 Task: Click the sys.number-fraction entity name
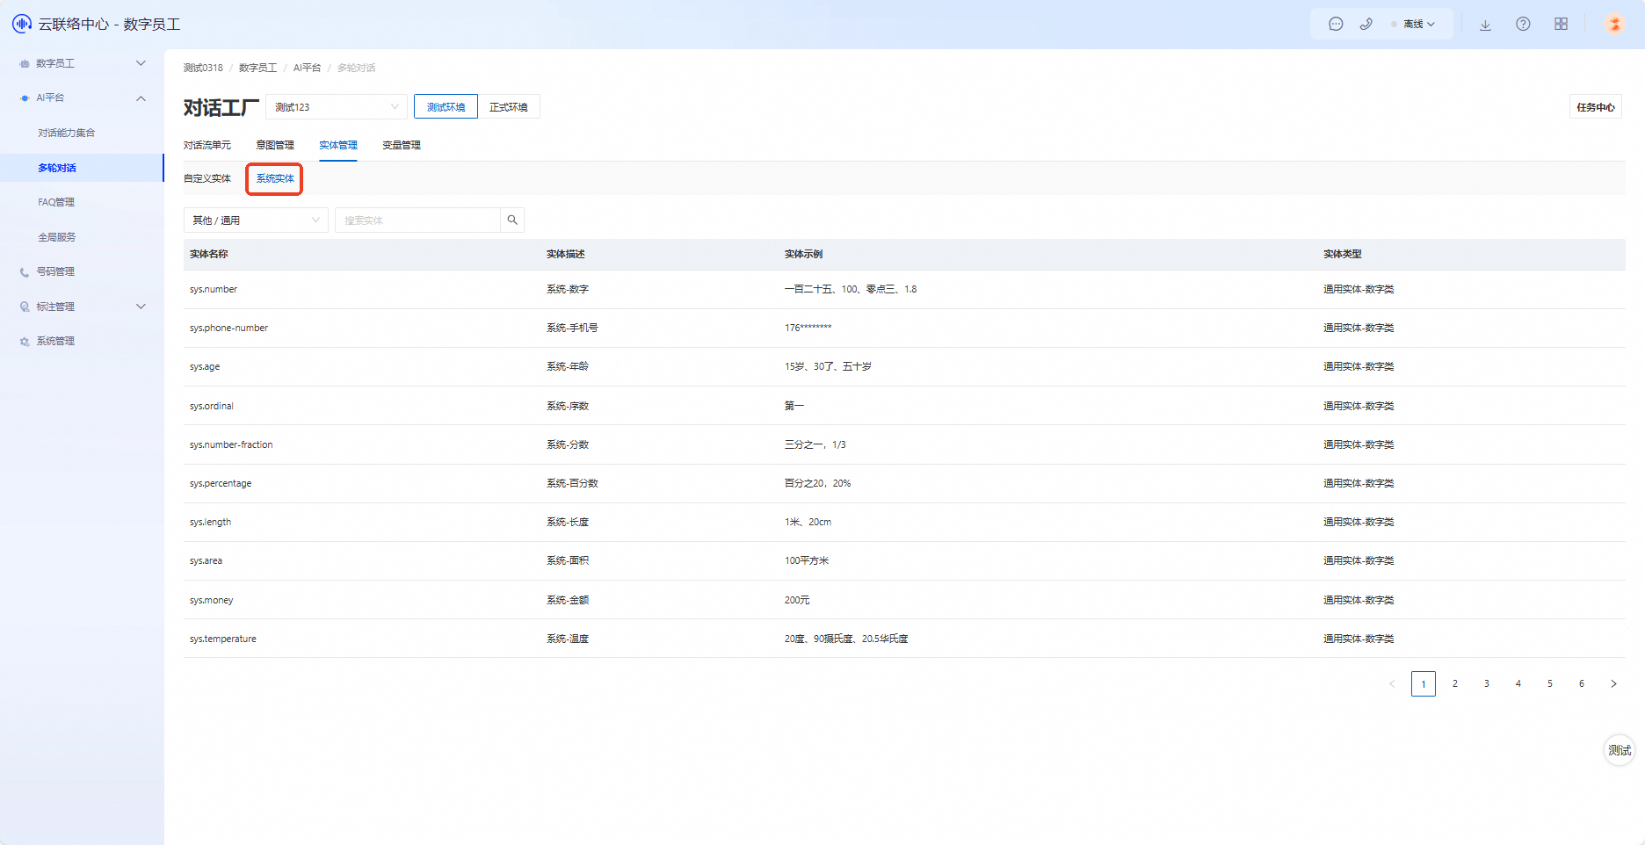tap(231, 444)
